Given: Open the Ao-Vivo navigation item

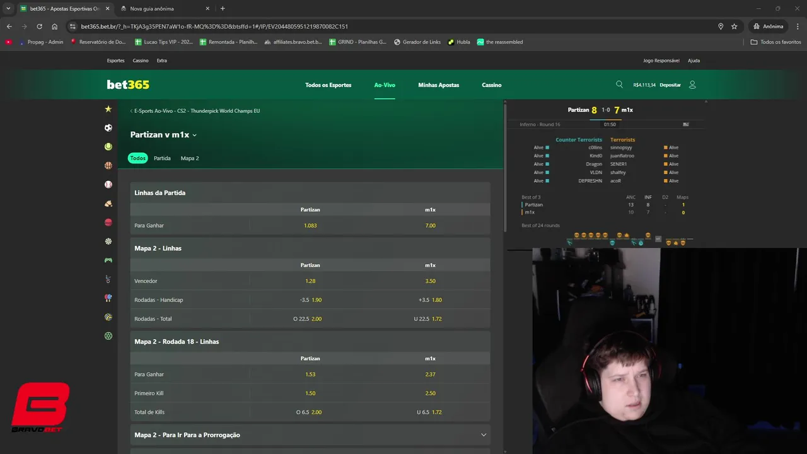Looking at the screenshot, I should tap(385, 84).
